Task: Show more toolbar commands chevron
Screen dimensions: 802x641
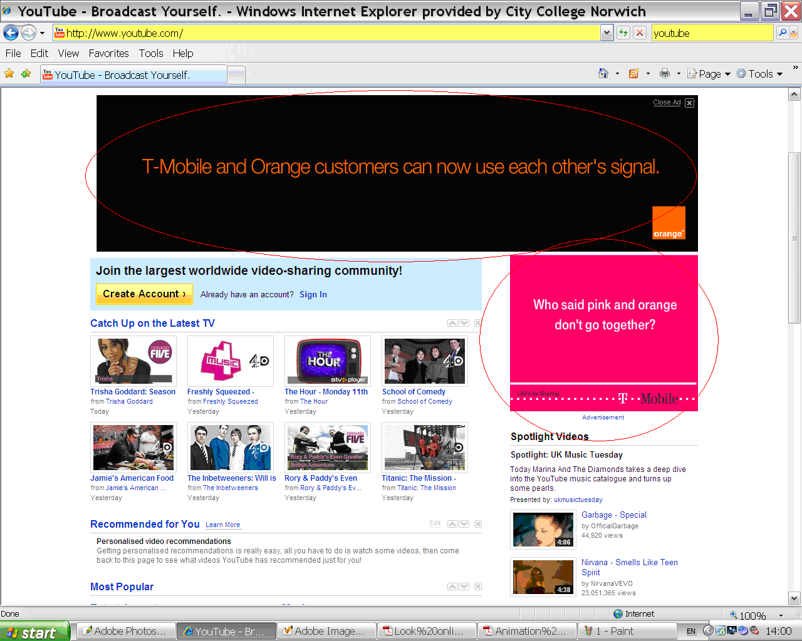Action: [x=796, y=68]
